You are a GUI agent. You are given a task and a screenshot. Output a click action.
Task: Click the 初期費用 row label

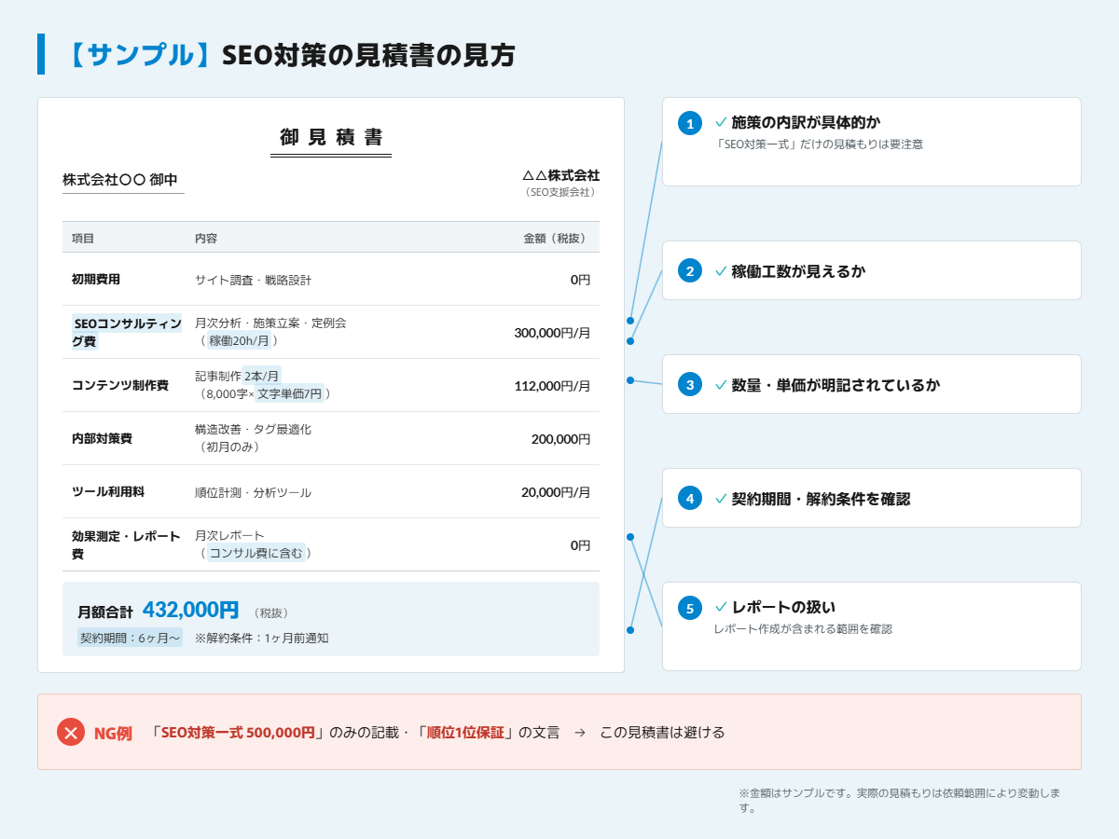pos(96,279)
